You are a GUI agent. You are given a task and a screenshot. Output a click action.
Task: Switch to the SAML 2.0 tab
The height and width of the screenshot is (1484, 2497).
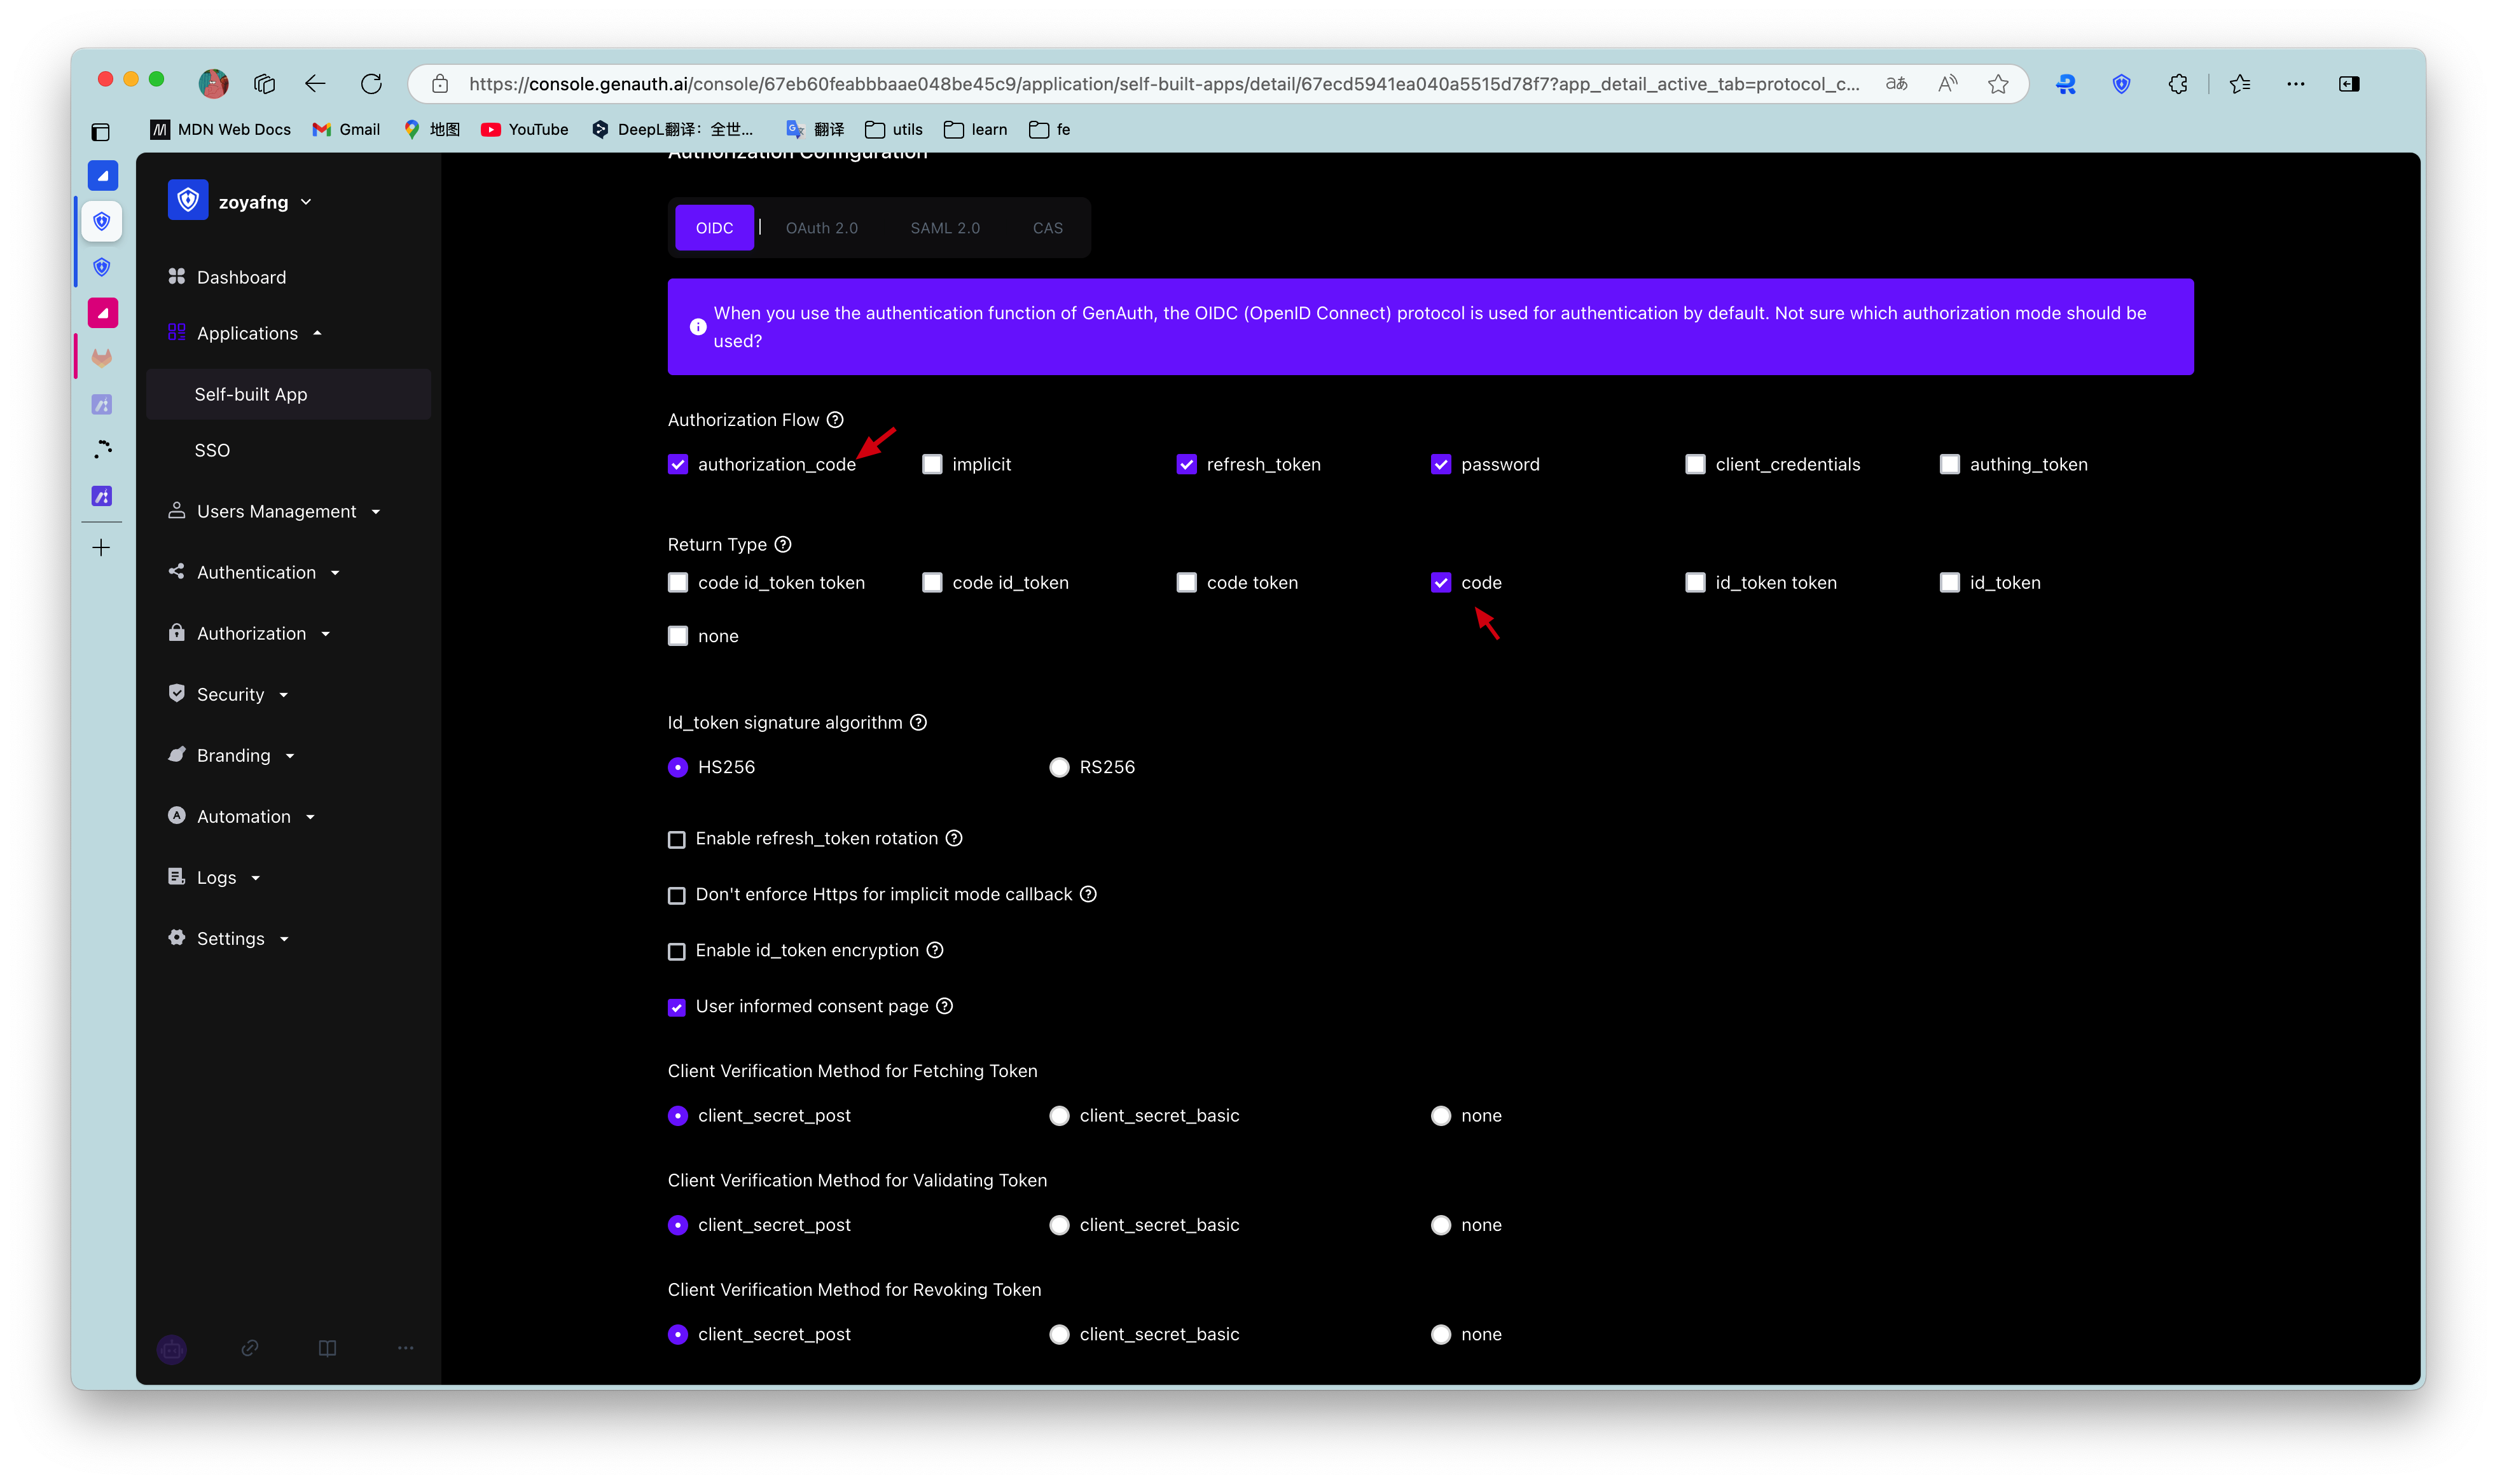point(944,228)
